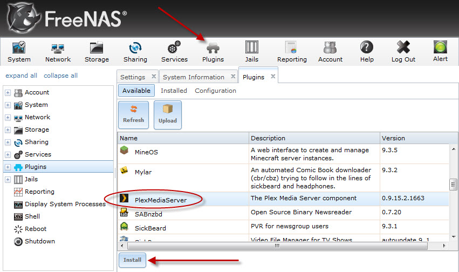Sort by the Name column header
The image size is (459, 272).
[183, 138]
